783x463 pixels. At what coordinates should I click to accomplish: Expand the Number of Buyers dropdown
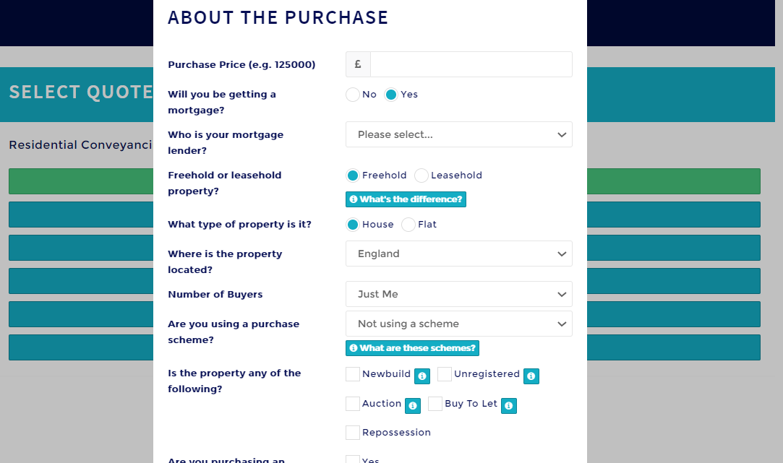tap(458, 294)
